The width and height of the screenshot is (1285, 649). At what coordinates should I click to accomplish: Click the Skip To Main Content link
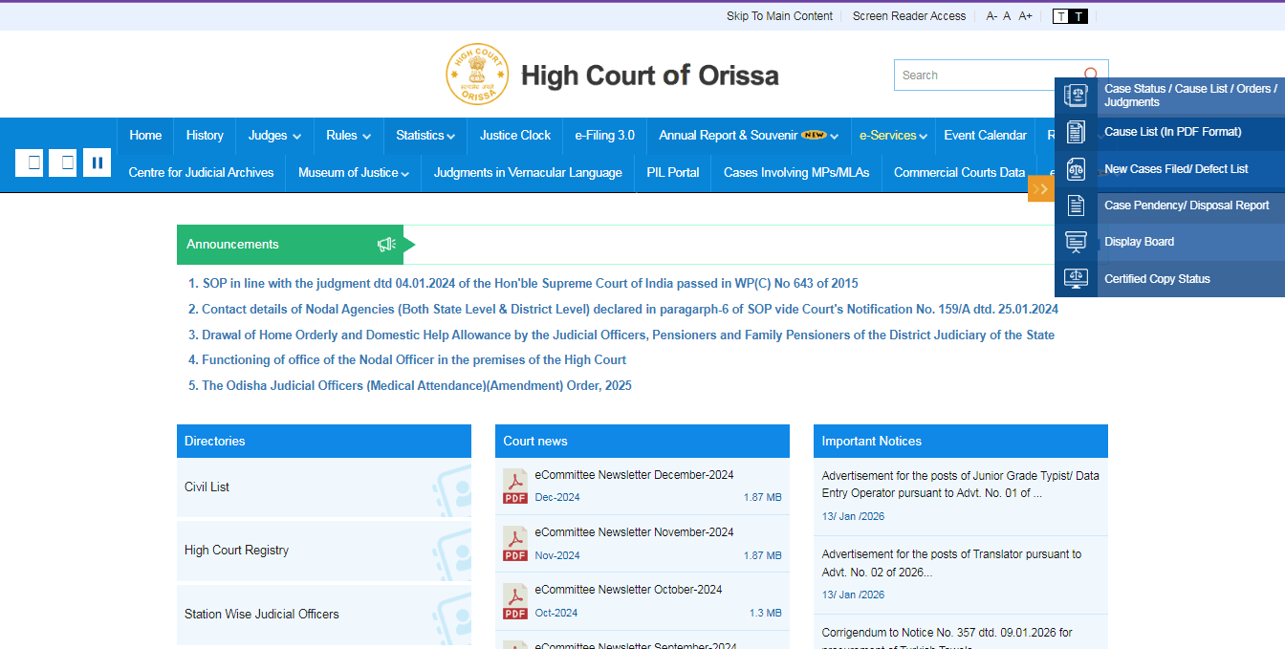779,15
